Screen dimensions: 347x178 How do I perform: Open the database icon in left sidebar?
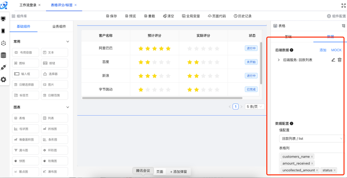coord(3,55)
